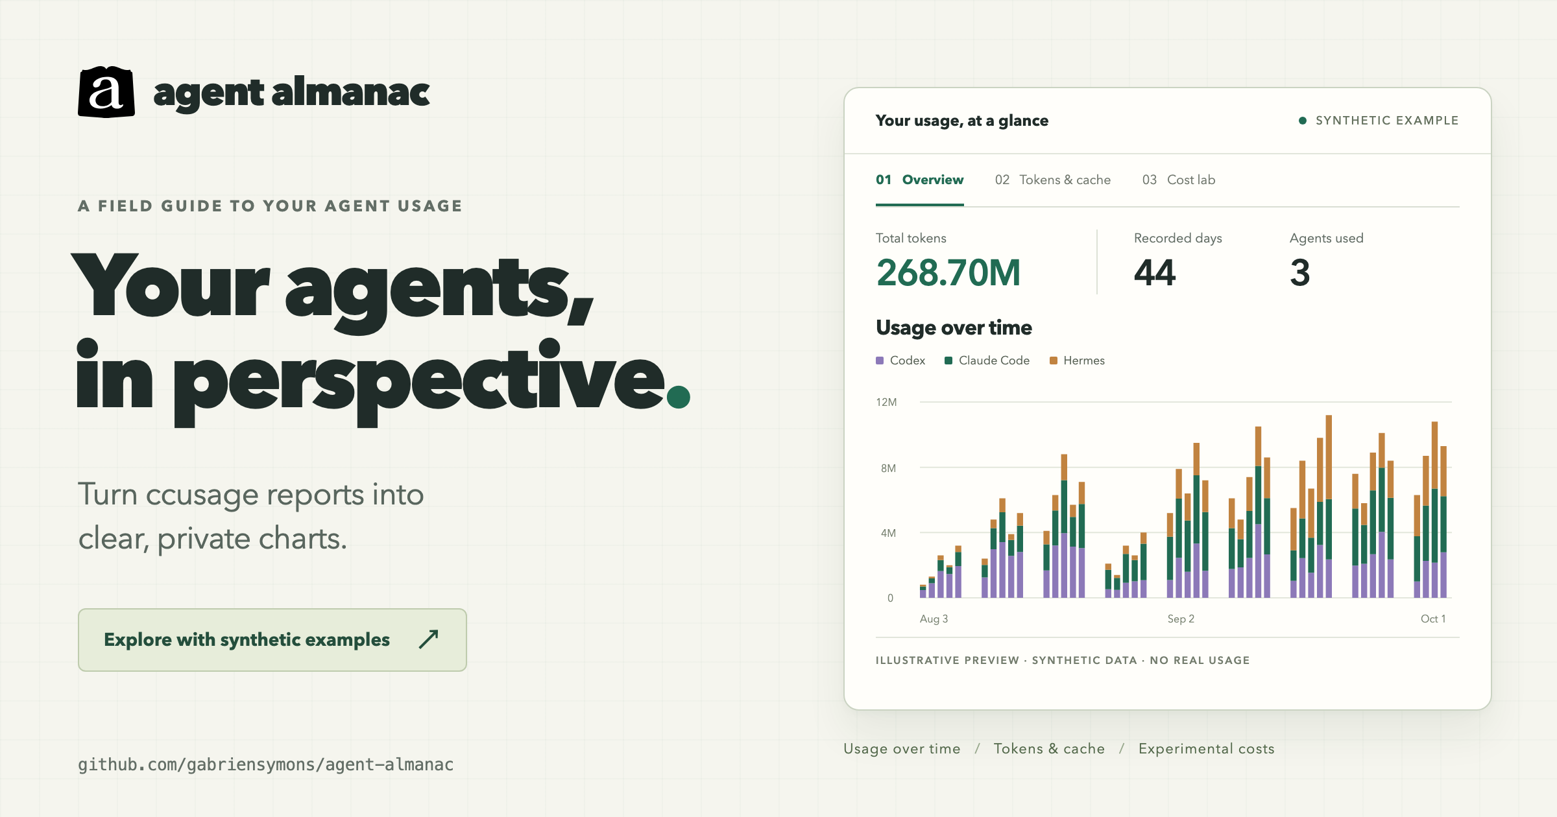Click the Agents used value 3

pyautogui.click(x=1300, y=273)
